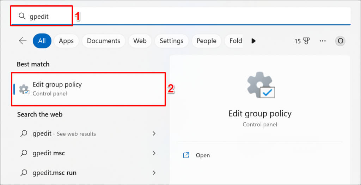Click Open in the details pane
The image size is (361, 185).
203,155
